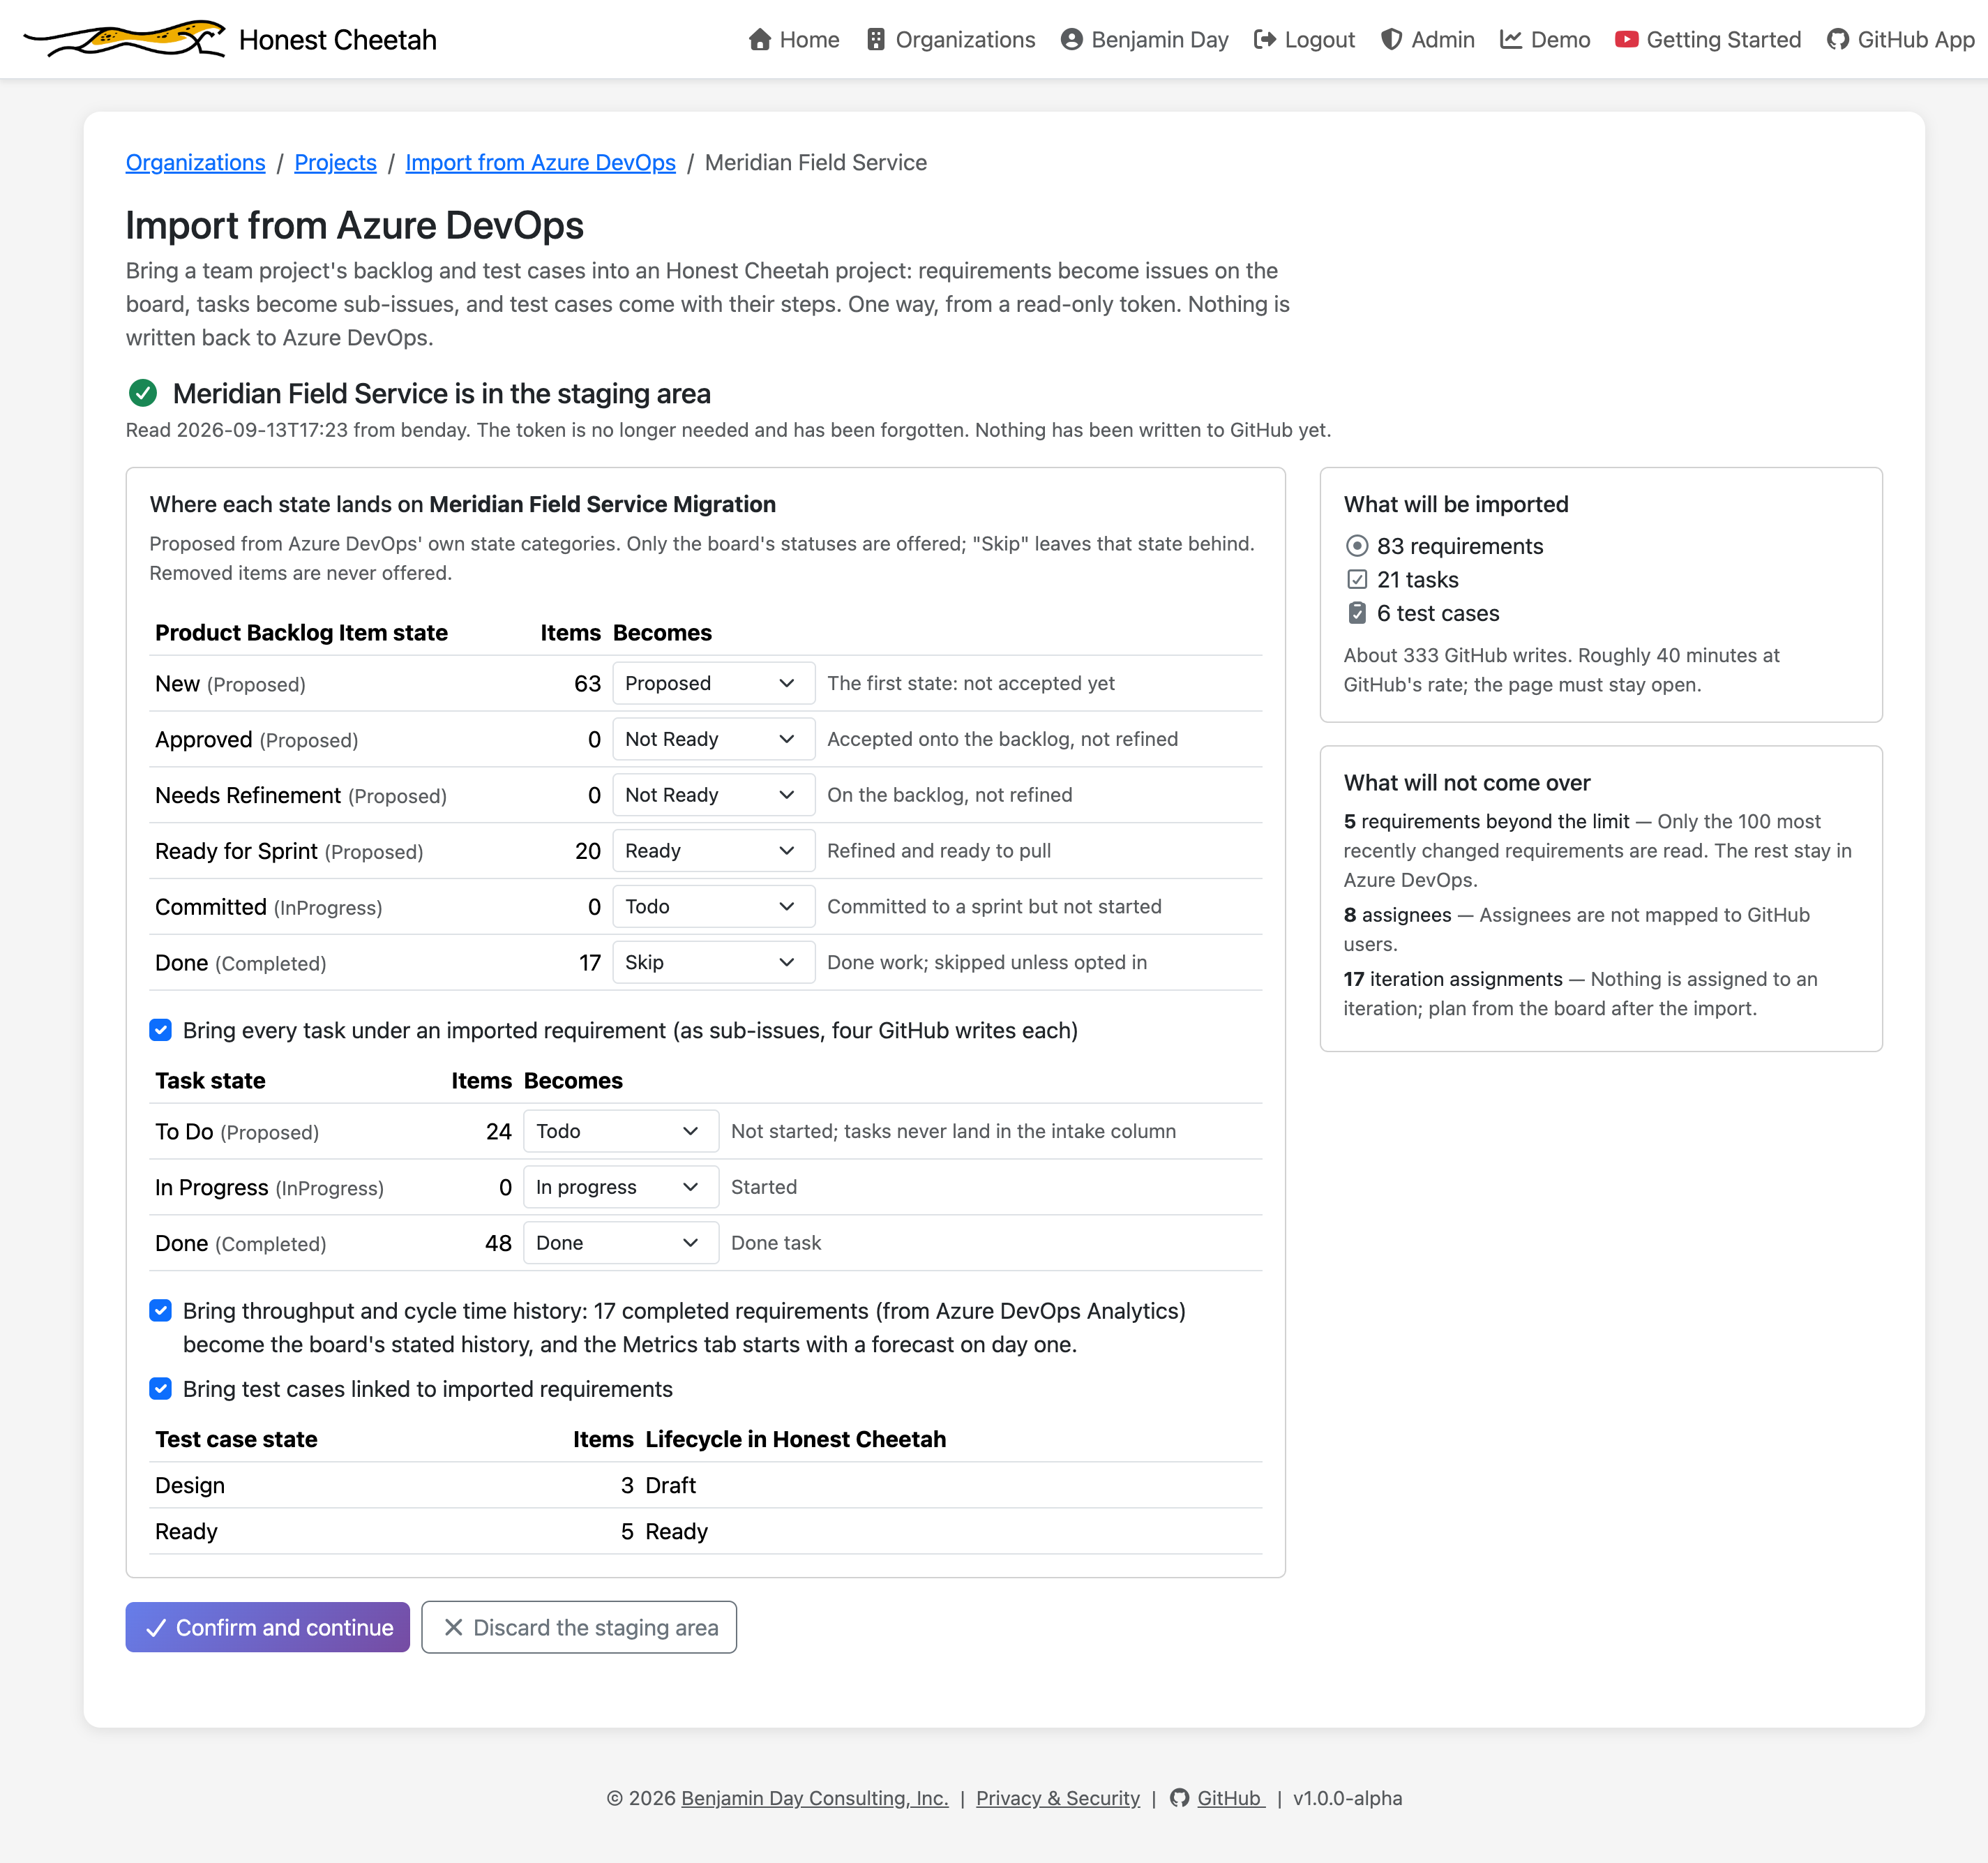This screenshot has height=1863, width=1988.
Task: Open the In progress task state dropdown
Action: click(x=621, y=1188)
